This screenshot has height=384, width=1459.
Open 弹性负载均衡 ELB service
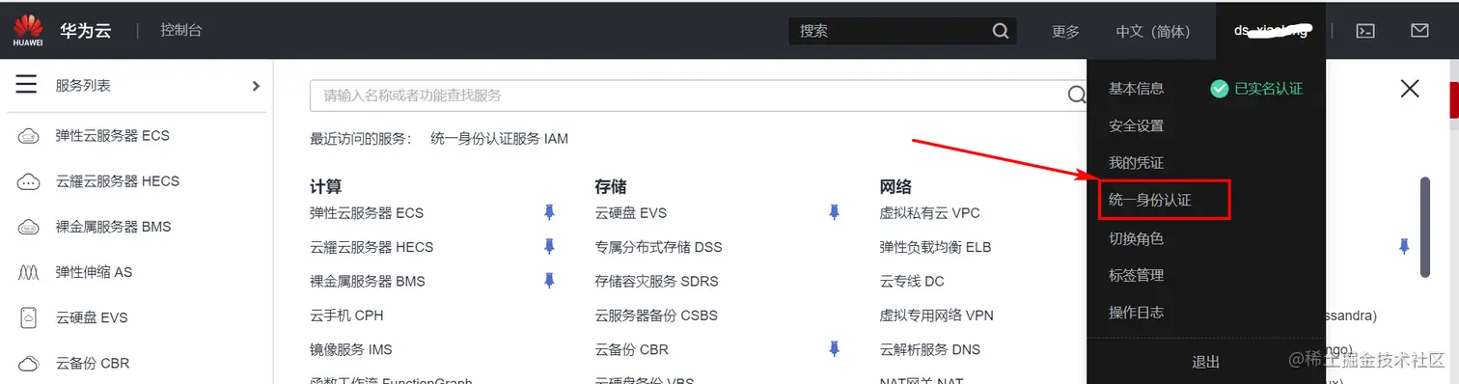936,247
